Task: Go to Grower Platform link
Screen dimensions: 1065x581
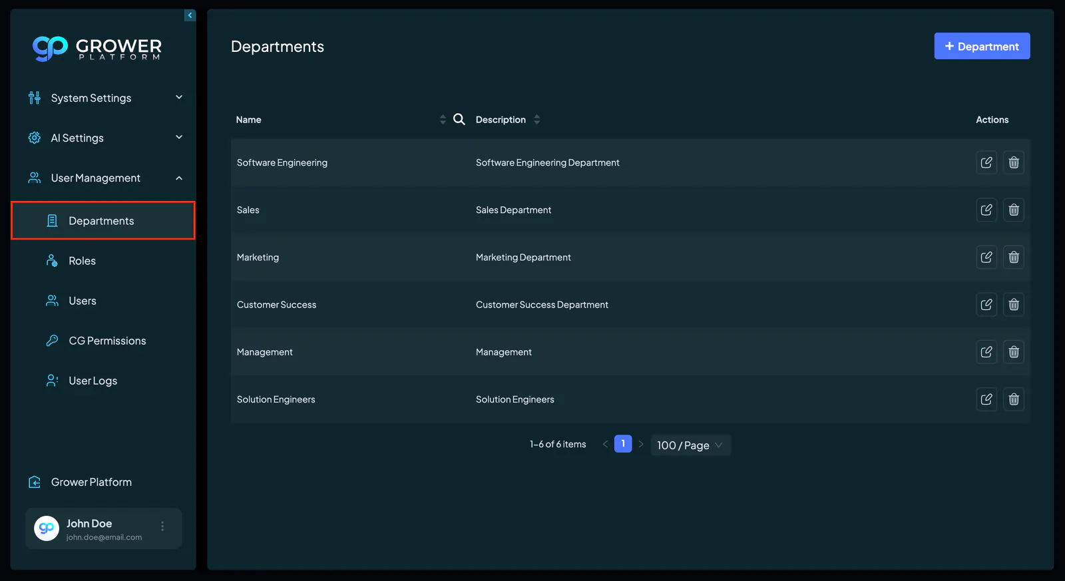Action: point(80,482)
